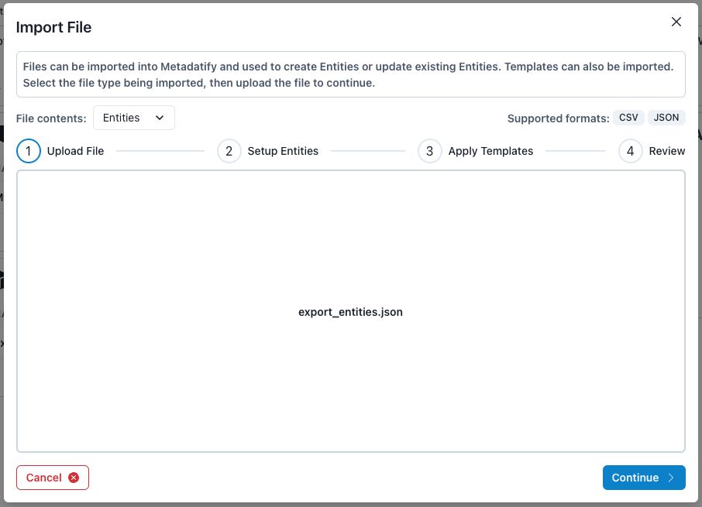Go to the Apply Templates step label
Viewport: 702px width, 507px height.
click(x=490, y=151)
